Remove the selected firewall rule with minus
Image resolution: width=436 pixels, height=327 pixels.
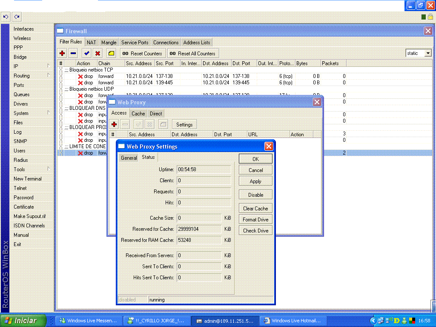click(x=73, y=53)
